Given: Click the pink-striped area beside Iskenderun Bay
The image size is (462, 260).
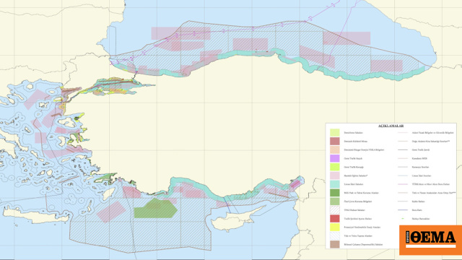Looking at the screenshot, I should (295, 184).
